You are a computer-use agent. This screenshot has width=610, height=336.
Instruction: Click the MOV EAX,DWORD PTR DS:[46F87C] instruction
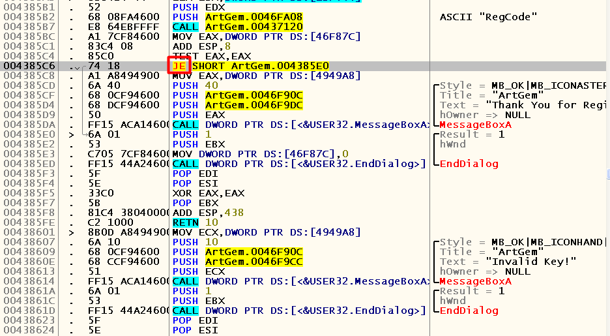click(267, 37)
